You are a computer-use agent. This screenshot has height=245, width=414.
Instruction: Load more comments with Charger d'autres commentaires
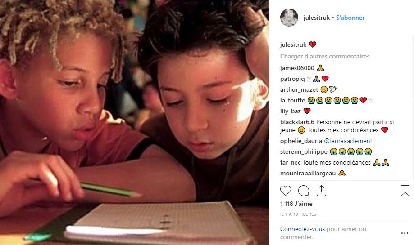point(325,56)
